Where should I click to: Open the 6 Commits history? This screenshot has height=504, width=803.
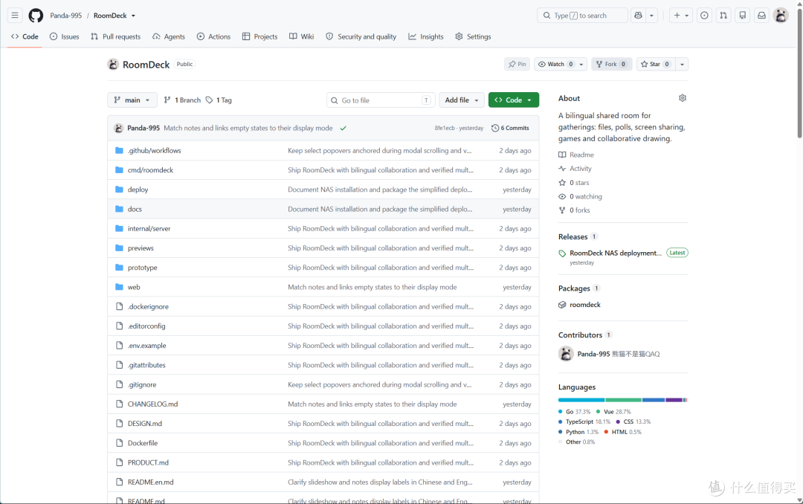(510, 128)
